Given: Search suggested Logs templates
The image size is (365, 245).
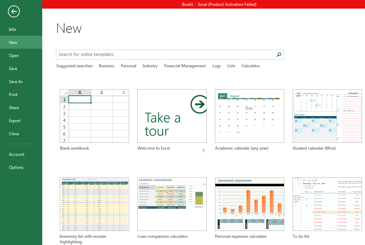Looking at the screenshot, I should 216,66.
